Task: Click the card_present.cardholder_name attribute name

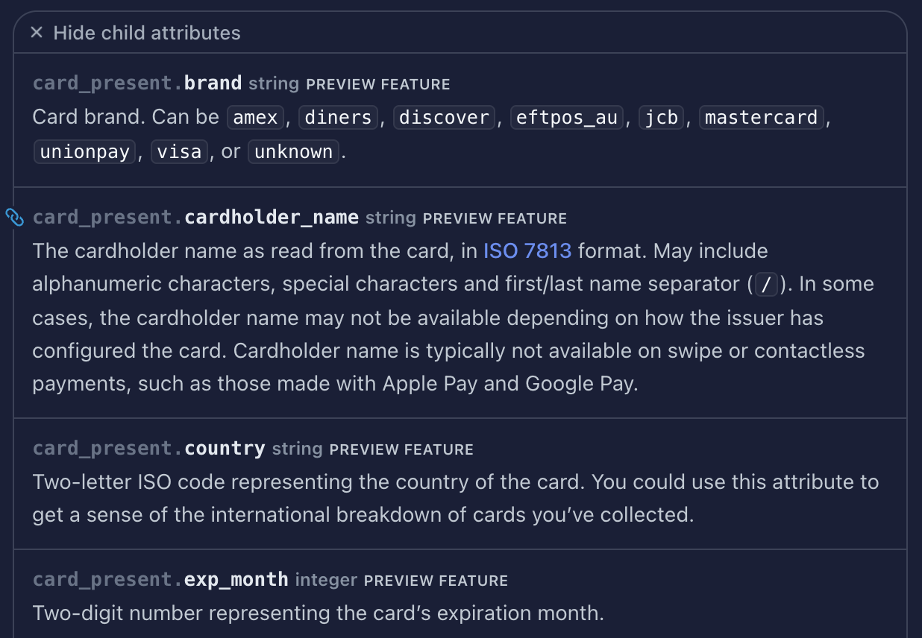Action: 195,217
